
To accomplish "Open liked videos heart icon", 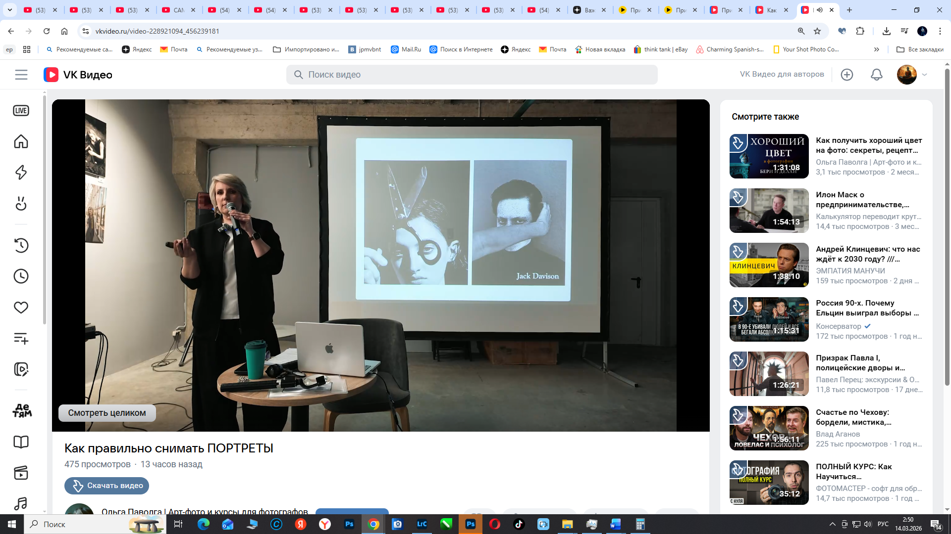I will 21,308.
